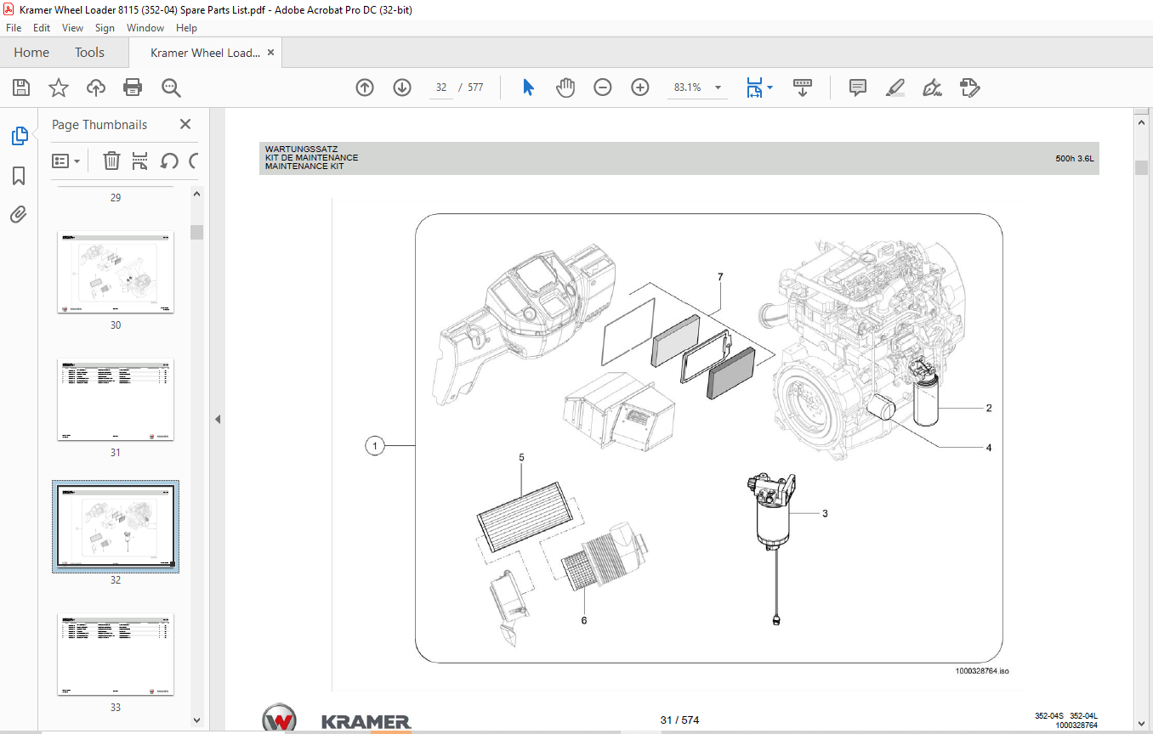Click thumbnails panel scroll down arrow
This screenshot has height=734, width=1153.
point(197,720)
